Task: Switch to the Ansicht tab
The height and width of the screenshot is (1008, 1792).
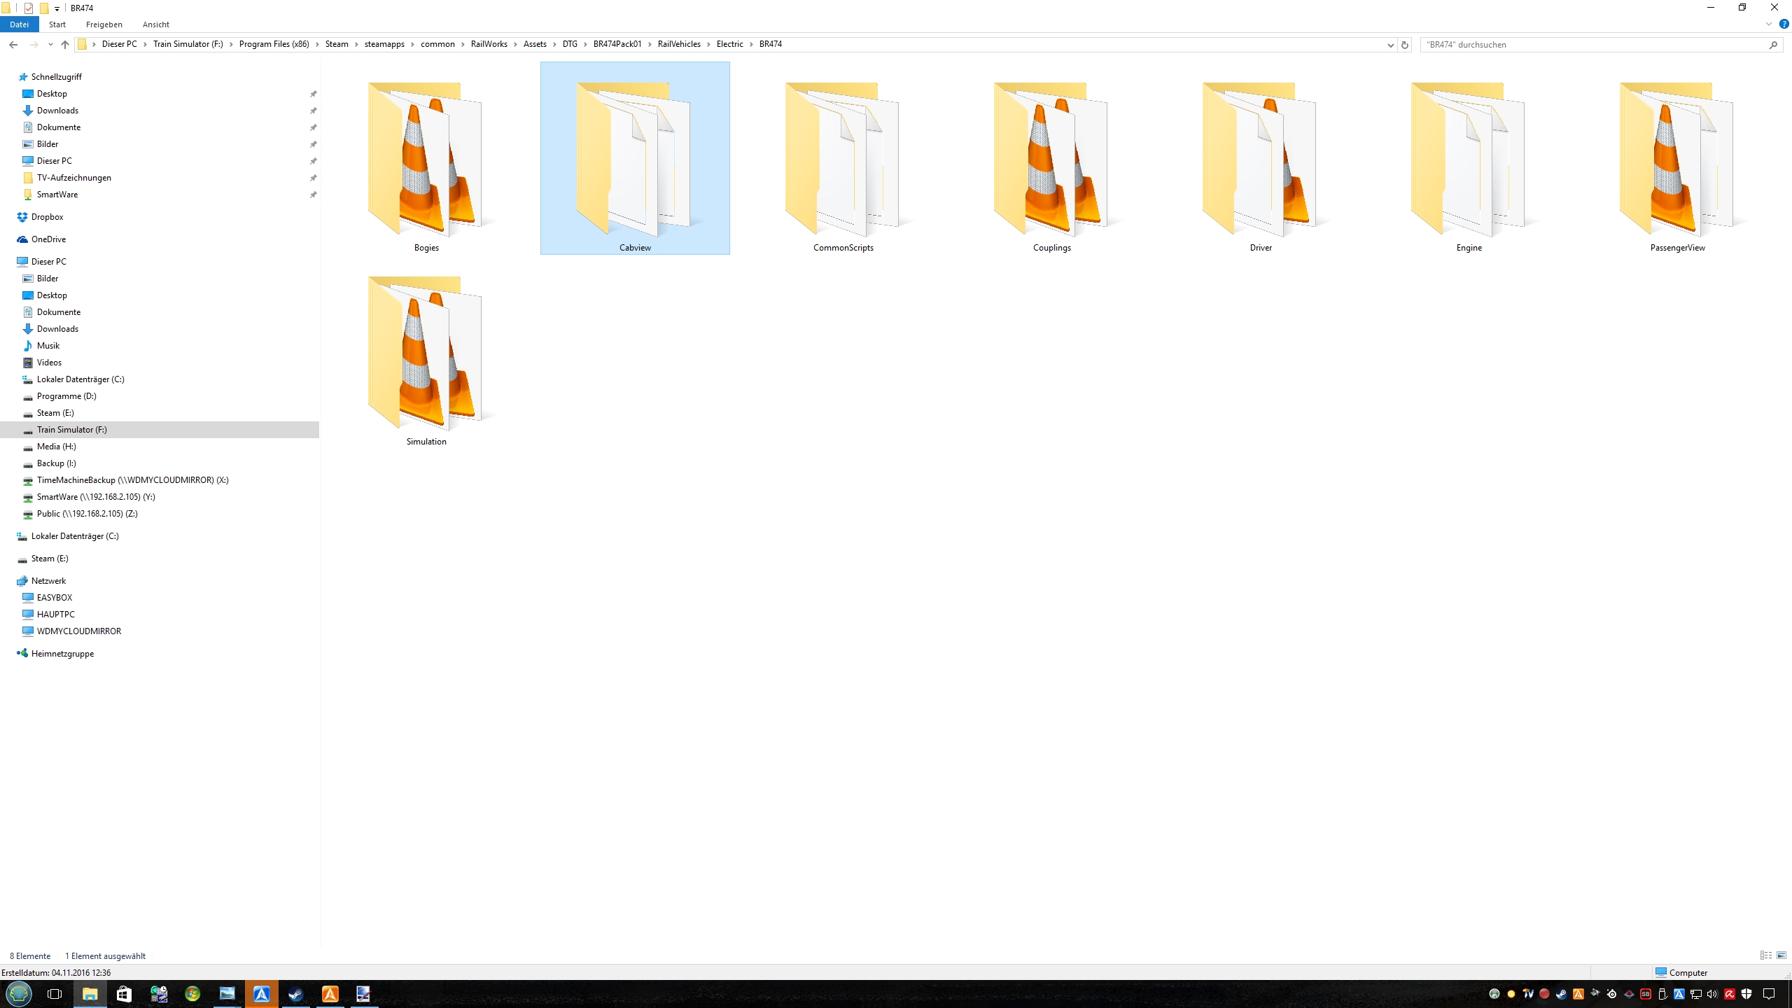Action: (x=155, y=24)
